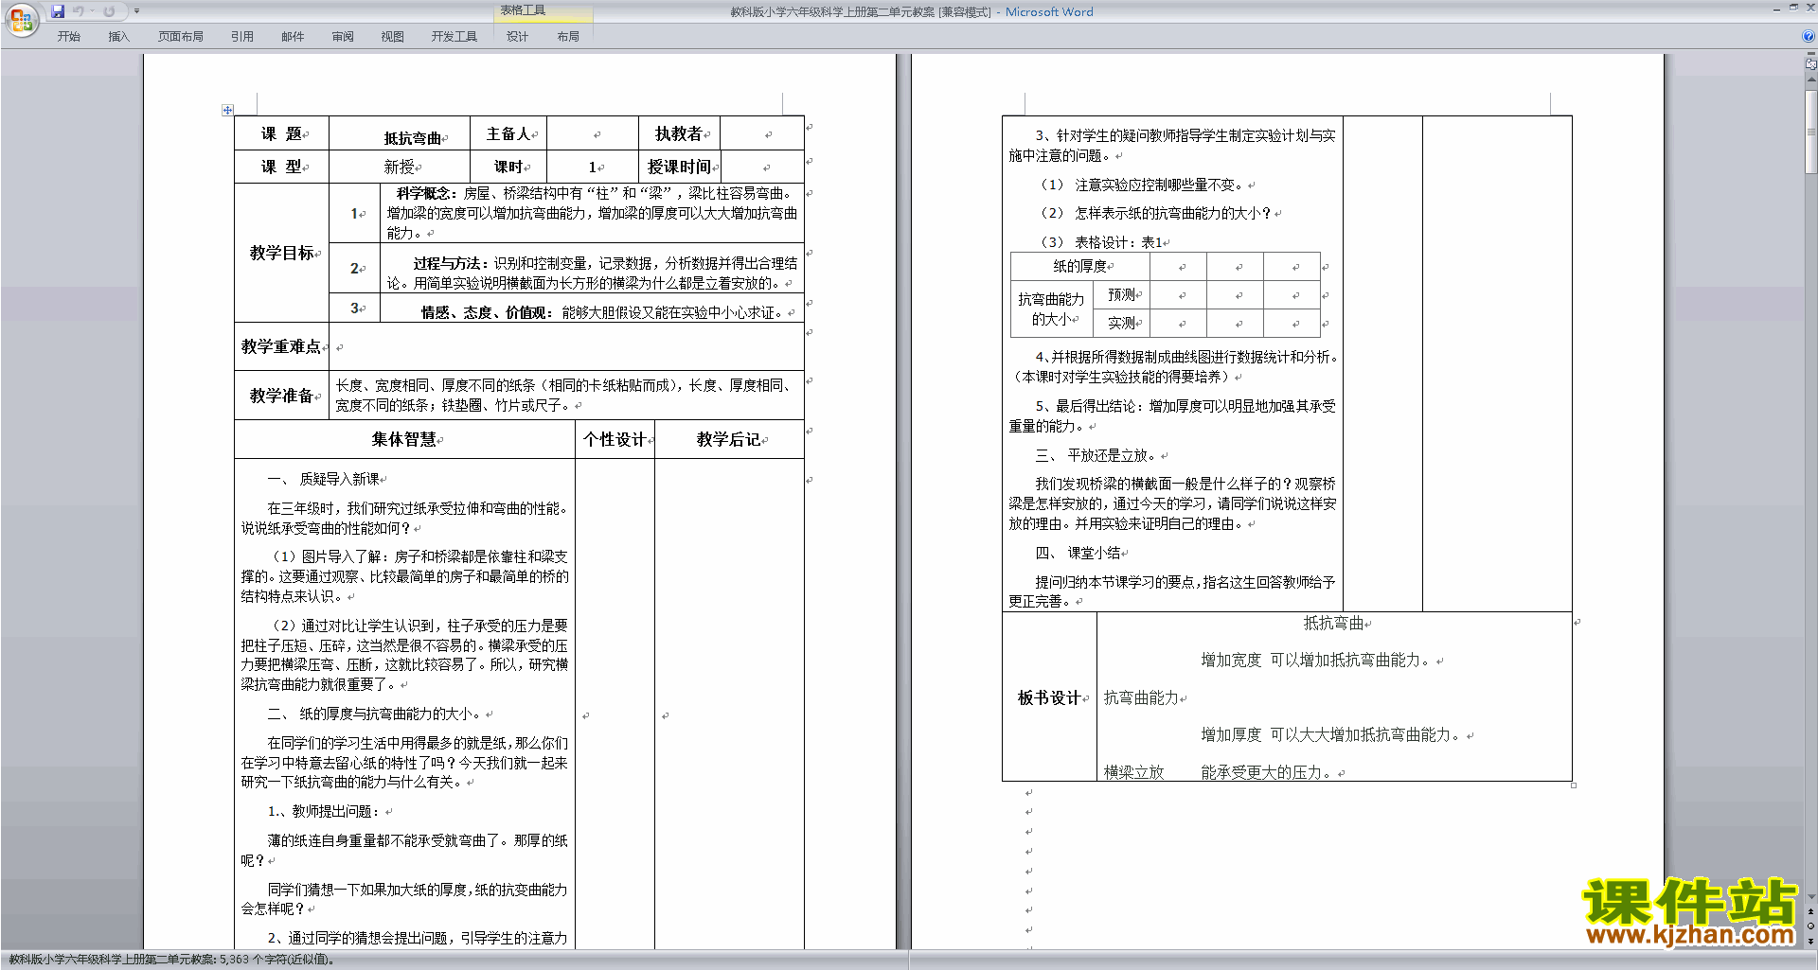Viewport: 1818px width, 970px height.
Task: Save the document with the floppy icon
Action: (x=58, y=11)
